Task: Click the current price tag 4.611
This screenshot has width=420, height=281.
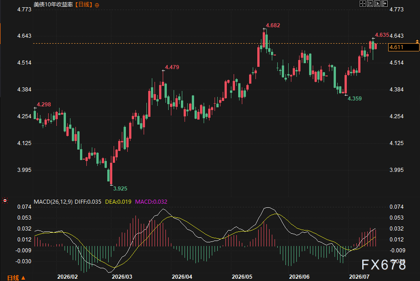Action: (x=403, y=47)
